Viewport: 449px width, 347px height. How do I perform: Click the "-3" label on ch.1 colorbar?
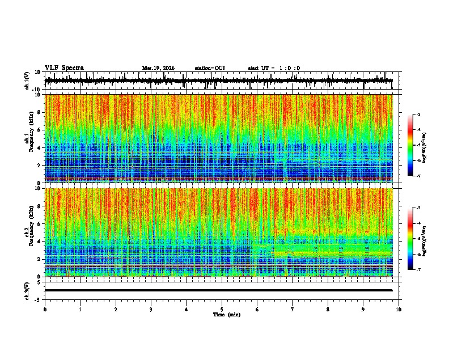point(418,114)
